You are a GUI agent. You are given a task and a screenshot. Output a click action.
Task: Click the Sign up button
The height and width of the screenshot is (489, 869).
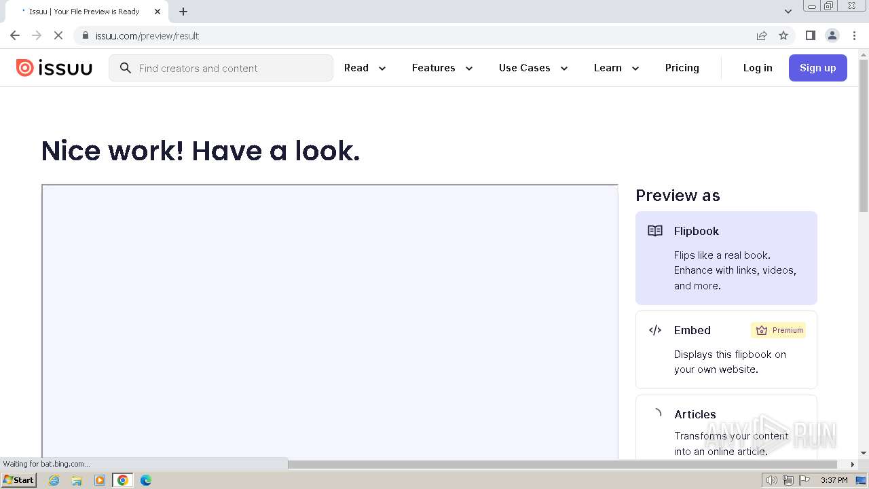coord(818,68)
